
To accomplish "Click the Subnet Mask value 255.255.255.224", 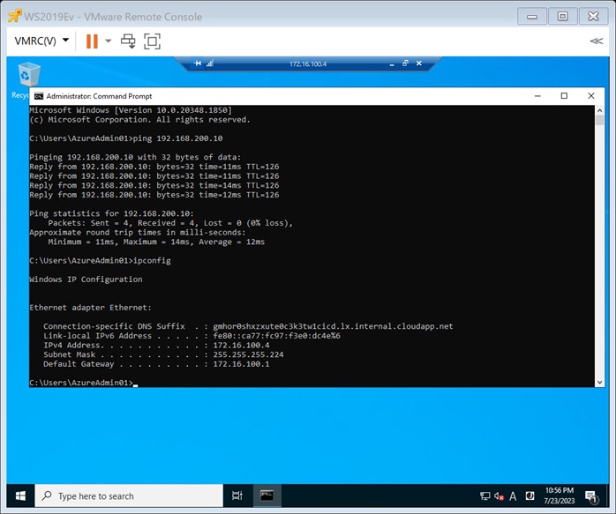I will tap(248, 354).
